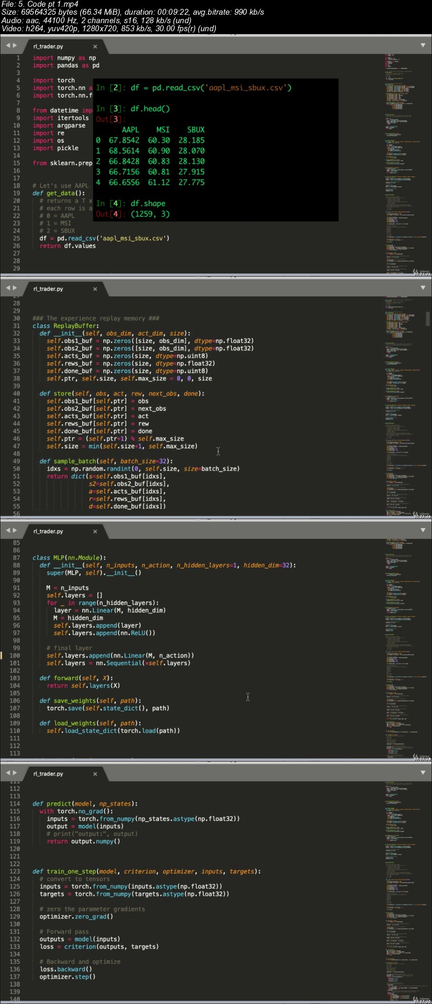The width and height of the screenshot is (432, 1004).
Task: Click the forward-arrow tab navigator above the predict function code
Action: (15, 773)
